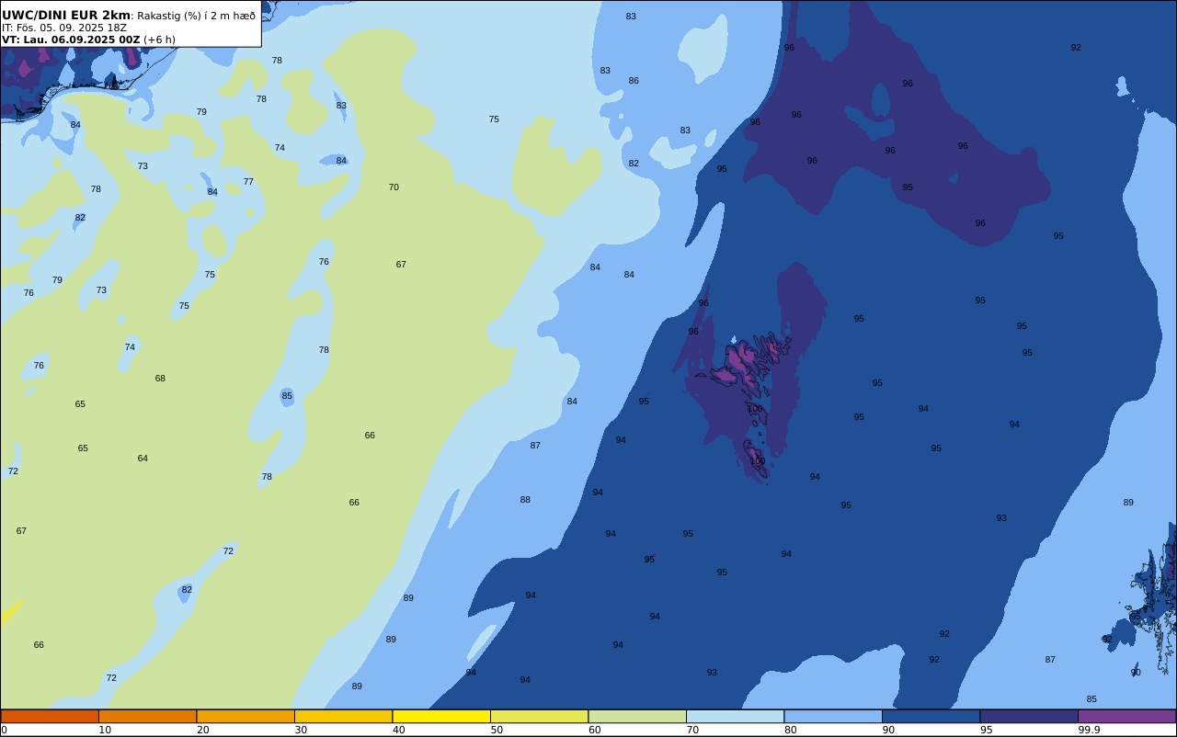Click the 64 humidity value on the map
1177x737 pixels.
pos(143,459)
